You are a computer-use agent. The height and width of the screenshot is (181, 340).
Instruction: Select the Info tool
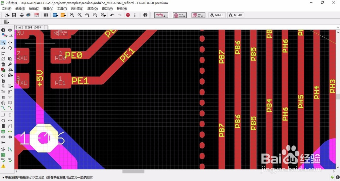tap(3, 30)
